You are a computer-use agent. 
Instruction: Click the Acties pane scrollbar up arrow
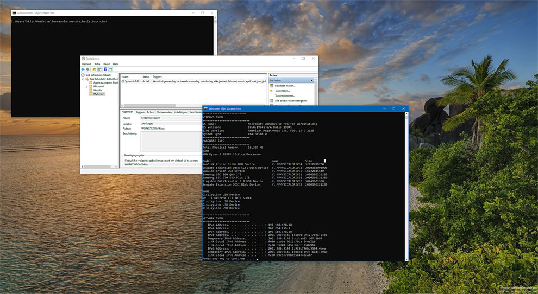click(x=316, y=80)
